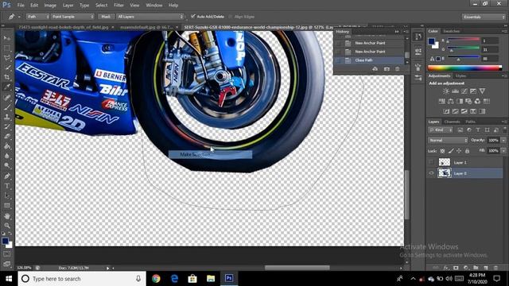Select the Move tool

[x=7, y=38]
